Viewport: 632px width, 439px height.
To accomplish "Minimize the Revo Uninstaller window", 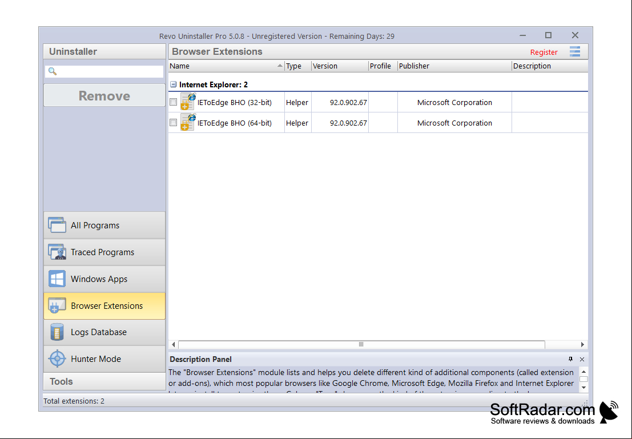I will (x=523, y=35).
